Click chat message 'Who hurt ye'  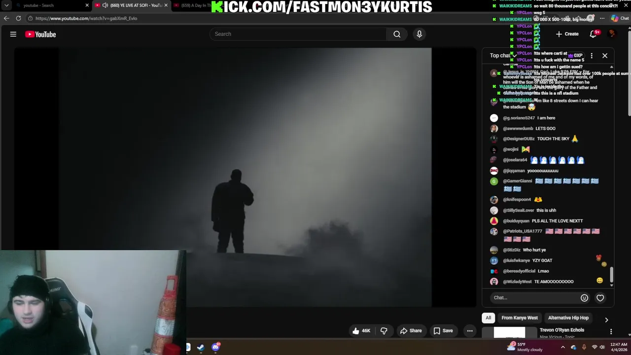(x=534, y=250)
